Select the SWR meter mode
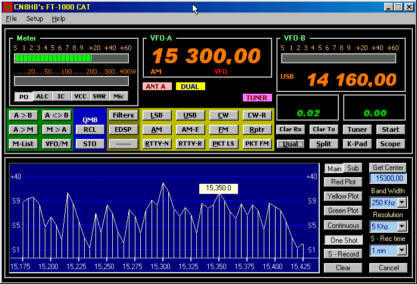This screenshot has height=284, width=417. (100, 96)
